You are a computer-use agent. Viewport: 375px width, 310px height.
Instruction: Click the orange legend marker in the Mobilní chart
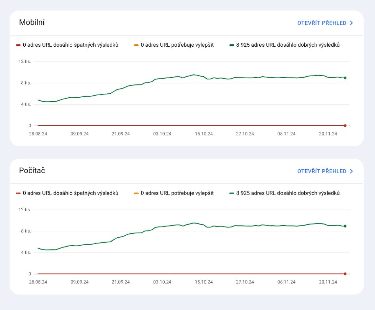(x=136, y=45)
